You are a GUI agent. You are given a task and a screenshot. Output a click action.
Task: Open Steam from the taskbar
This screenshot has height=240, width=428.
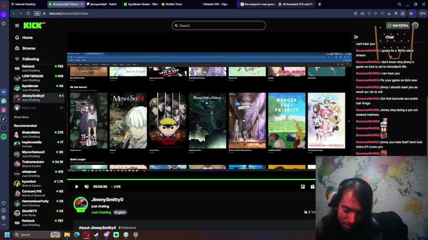96,235
